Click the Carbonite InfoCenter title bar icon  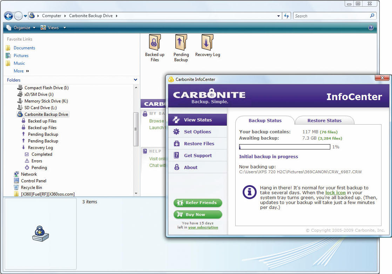tap(171, 79)
